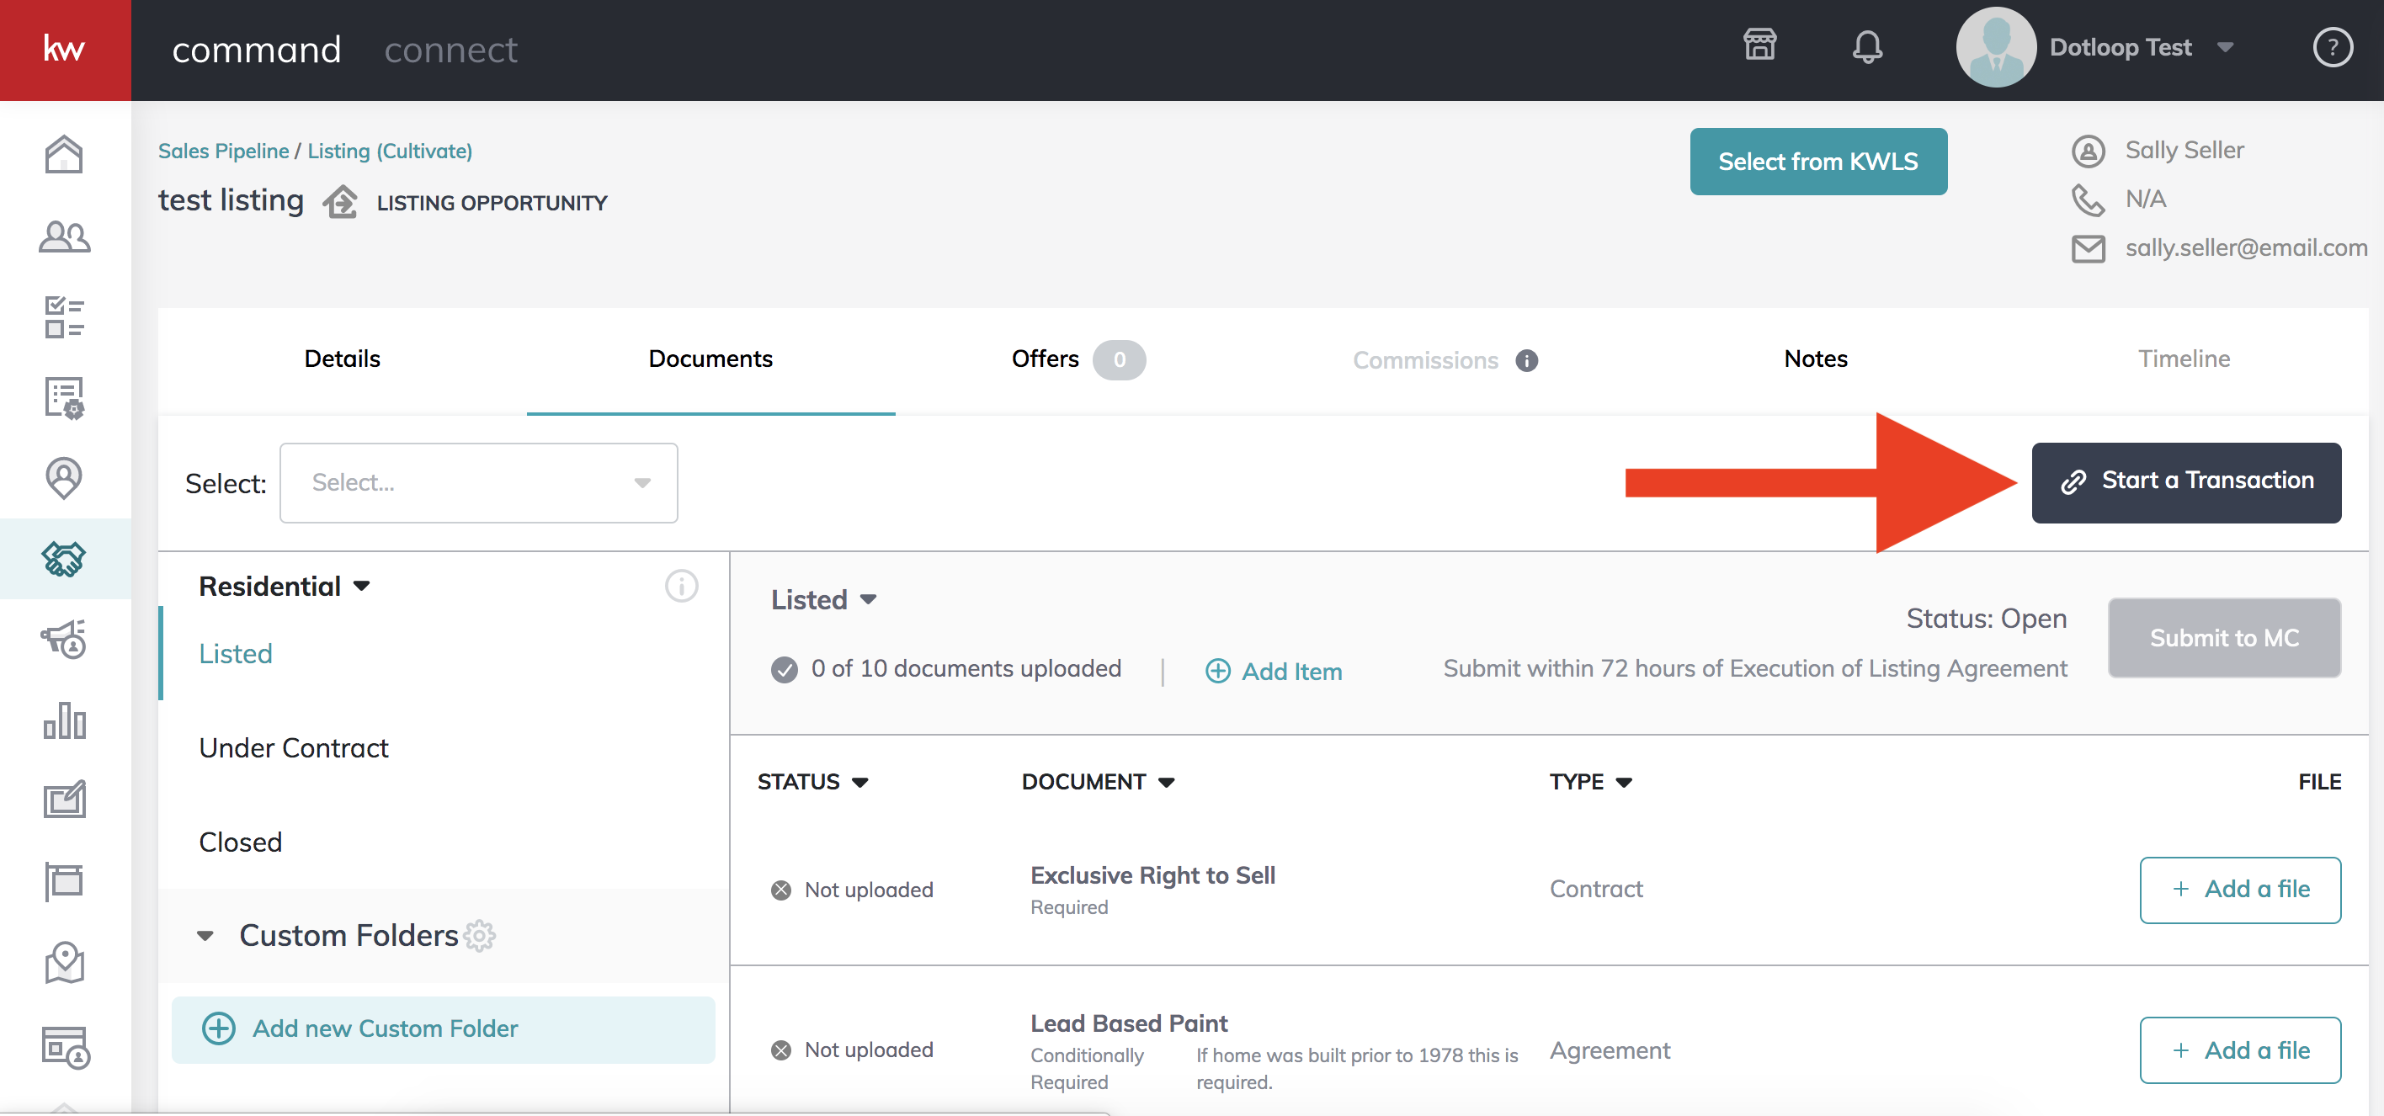2384x1116 pixels.
Task: Switch to the Offers tab
Action: tap(1045, 359)
